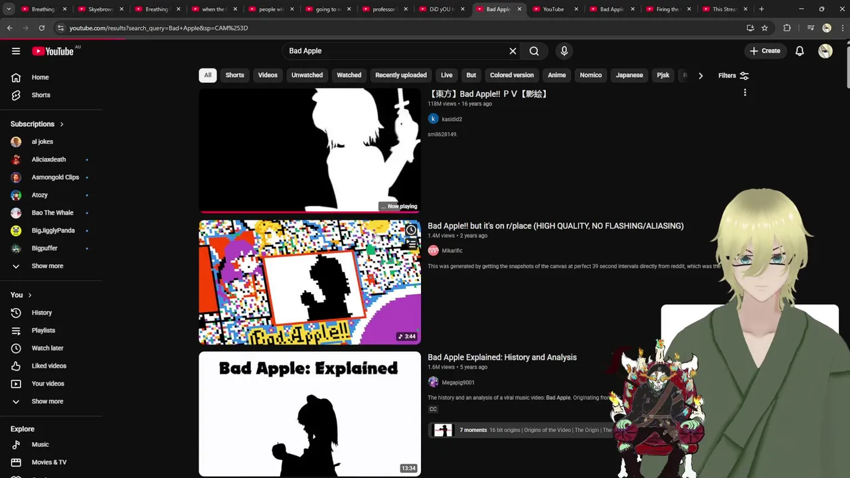
Task: Switch to the Skyebrows browser tab
Action: pyautogui.click(x=101, y=9)
